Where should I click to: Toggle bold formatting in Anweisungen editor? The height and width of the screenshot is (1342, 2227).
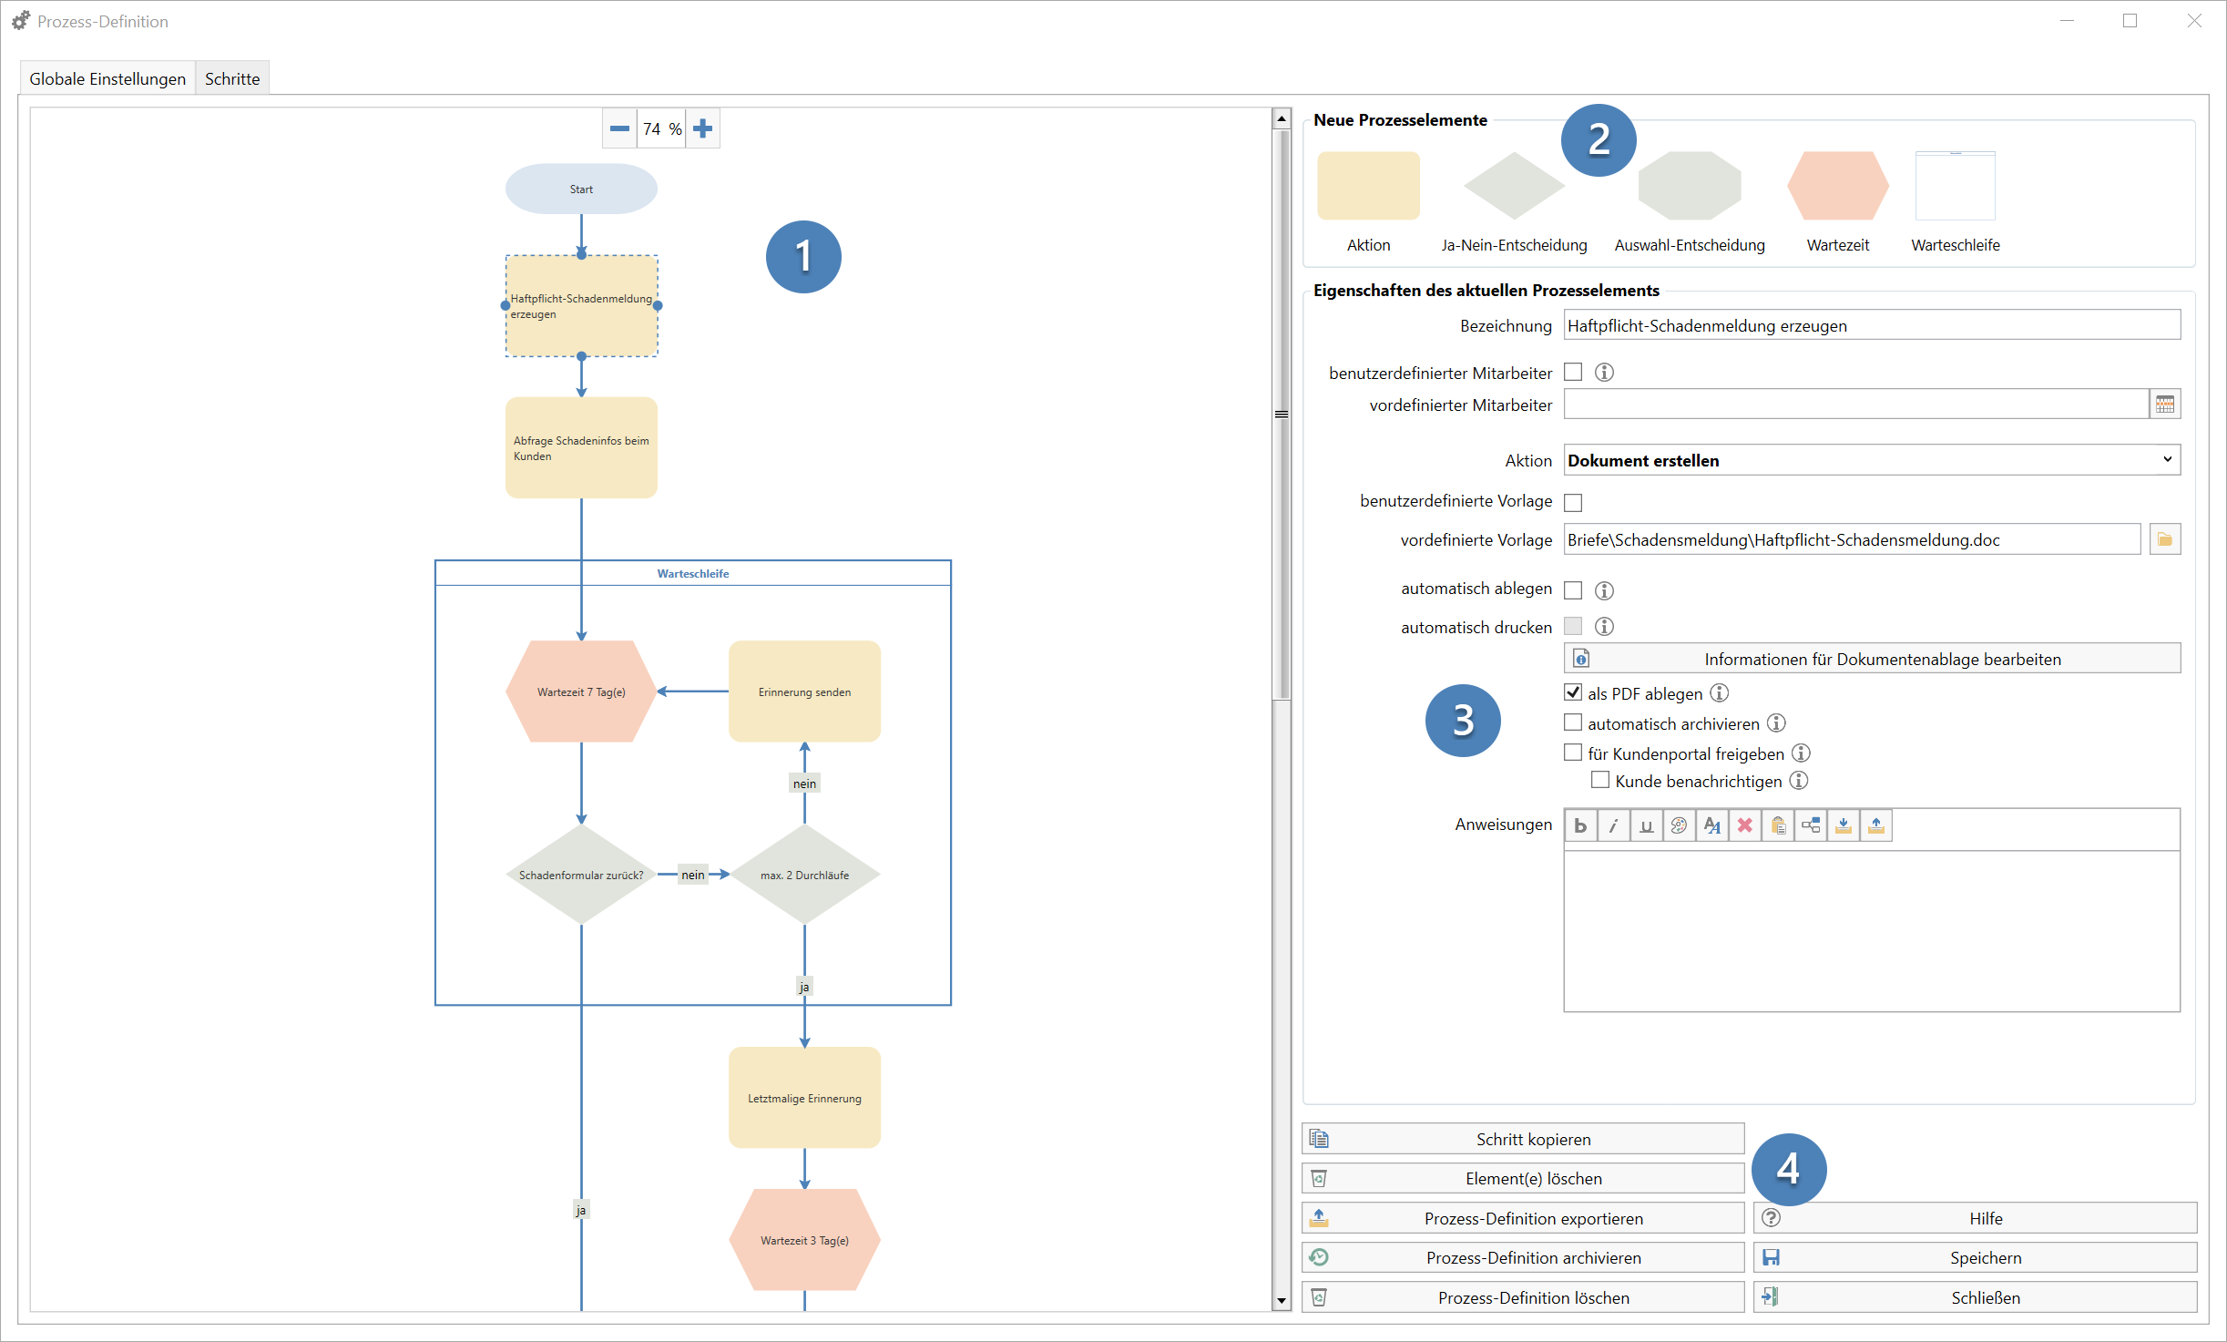(x=1580, y=825)
